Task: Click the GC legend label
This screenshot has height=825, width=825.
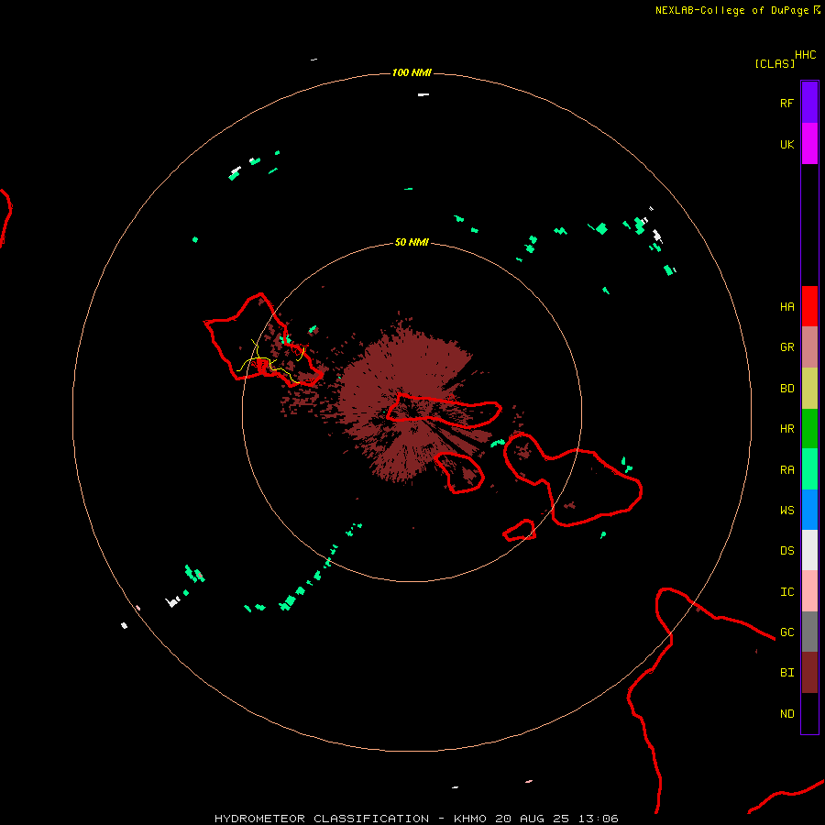Action: pyautogui.click(x=787, y=632)
